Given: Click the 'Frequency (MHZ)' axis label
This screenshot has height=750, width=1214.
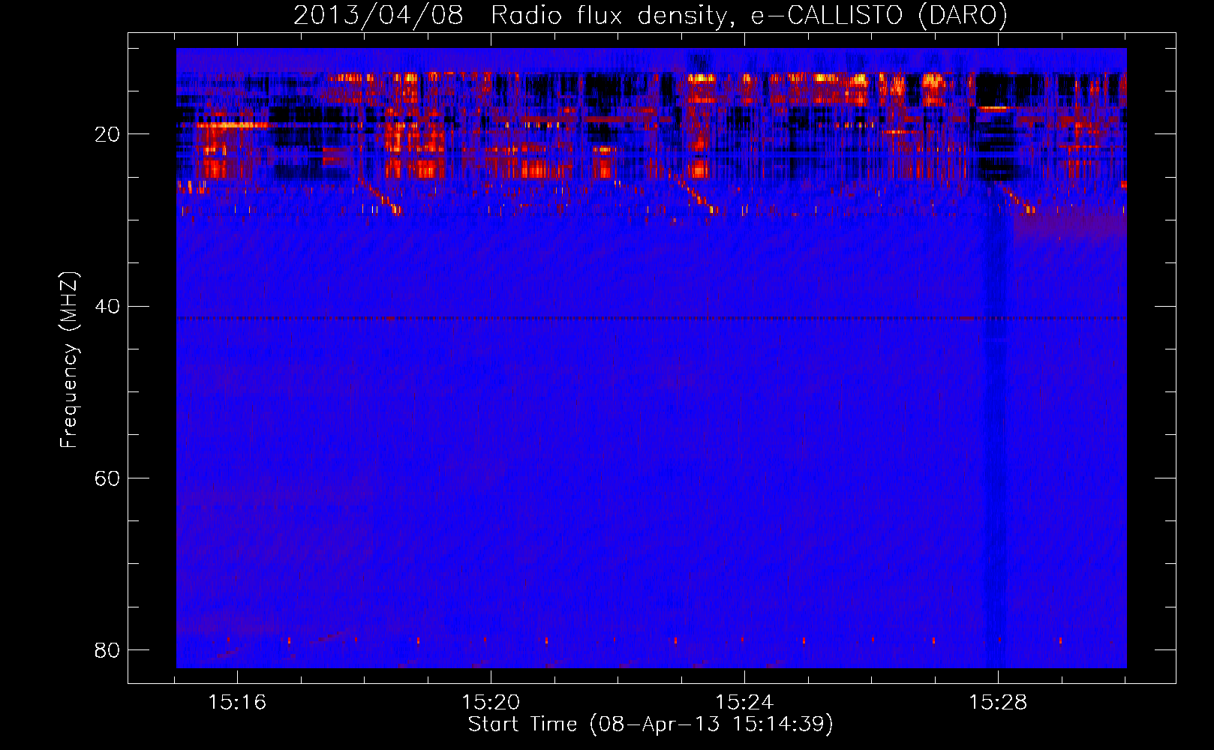Looking at the screenshot, I should click(x=69, y=360).
